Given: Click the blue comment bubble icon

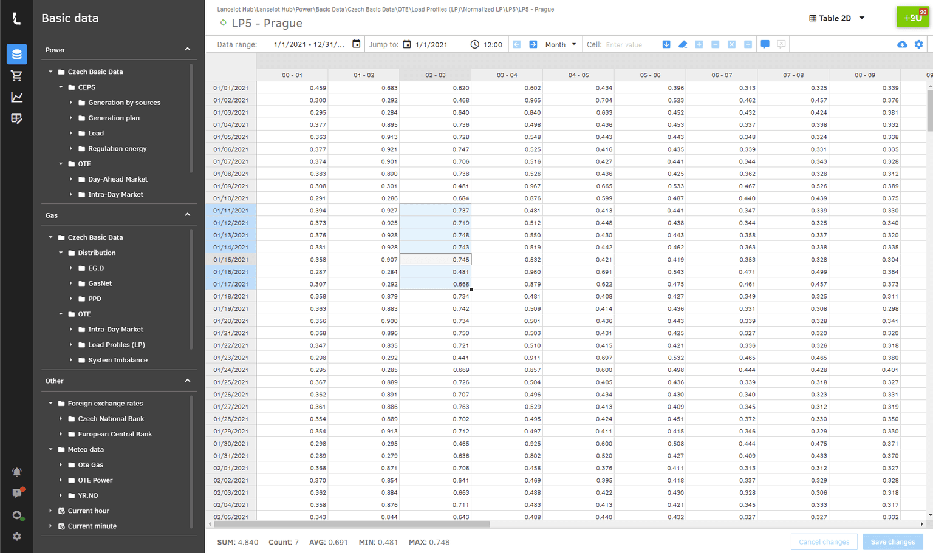Looking at the screenshot, I should pyautogui.click(x=765, y=44).
